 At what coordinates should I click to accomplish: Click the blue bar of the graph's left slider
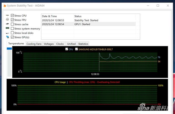click(x=9, y=48)
